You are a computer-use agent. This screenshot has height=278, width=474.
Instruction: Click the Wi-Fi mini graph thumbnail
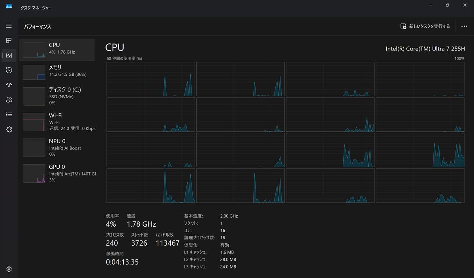tap(34, 122)
